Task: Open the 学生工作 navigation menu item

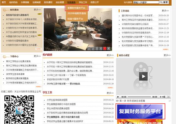Action: coord(83,2)
